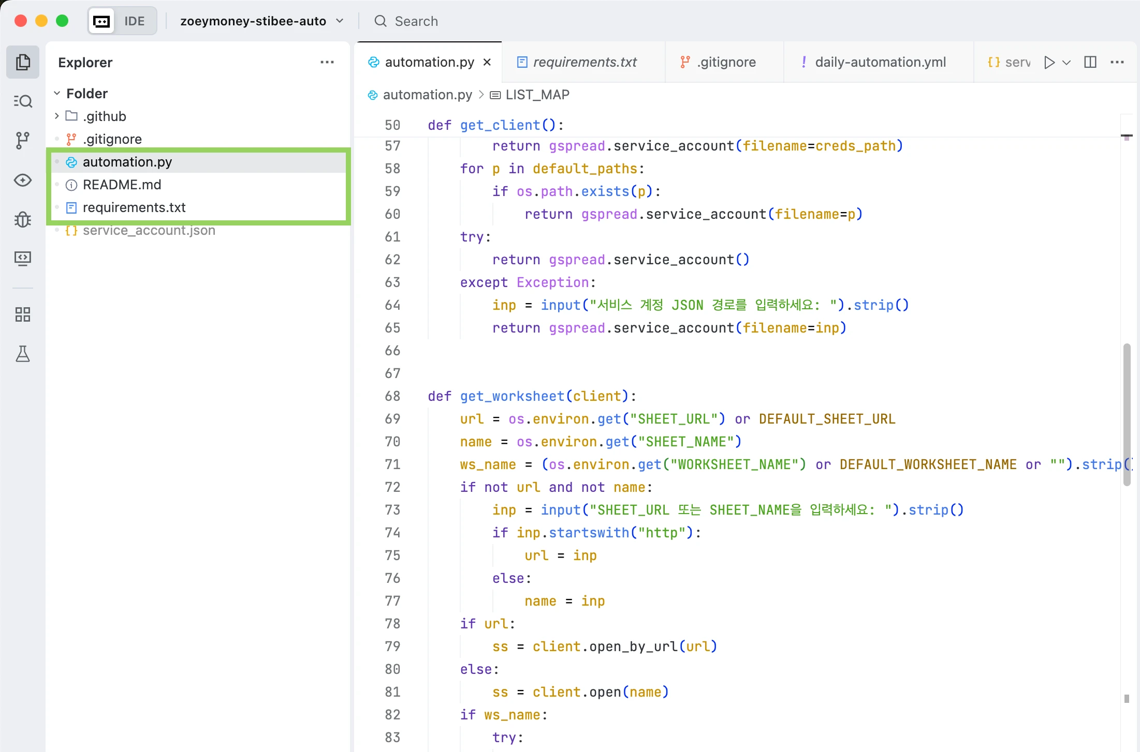Expand the .github folder
The width and height of the screenshot is (1140, 752).
[x=104, y=116]
